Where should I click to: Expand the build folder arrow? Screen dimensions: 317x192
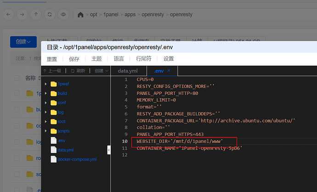[x=45, y=93]
